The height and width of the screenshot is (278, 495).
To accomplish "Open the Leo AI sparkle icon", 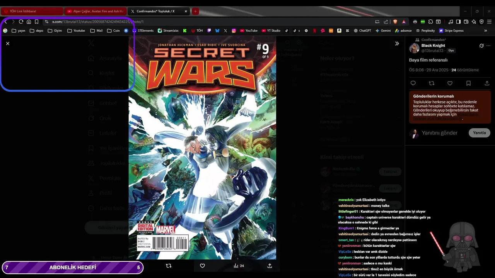I will coord(474,22).
